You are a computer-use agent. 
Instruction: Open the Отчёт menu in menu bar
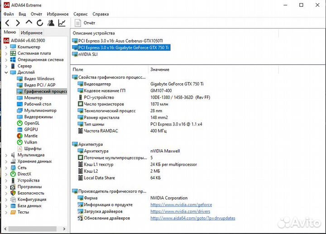pyautogui.click(x=36, y=14)
